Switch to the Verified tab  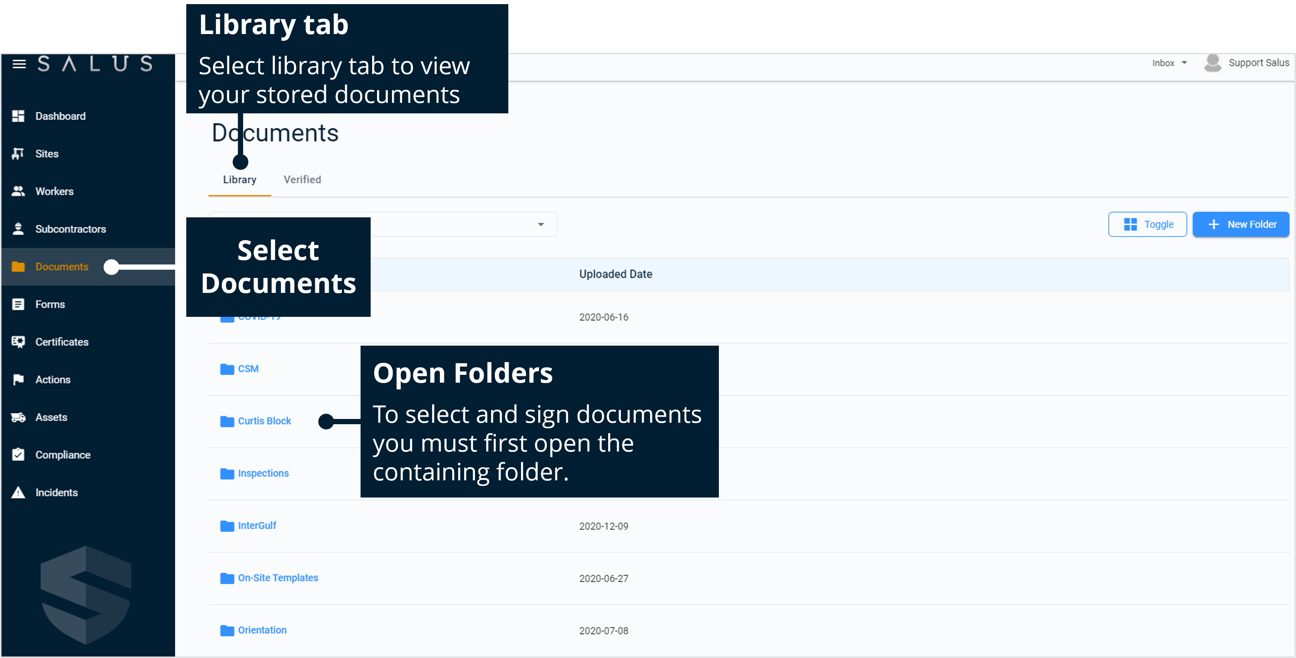302,180
